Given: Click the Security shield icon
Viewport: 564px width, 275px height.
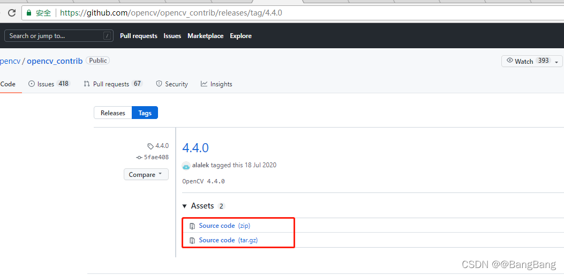Looking at the screenshot, I should (159, 84).
